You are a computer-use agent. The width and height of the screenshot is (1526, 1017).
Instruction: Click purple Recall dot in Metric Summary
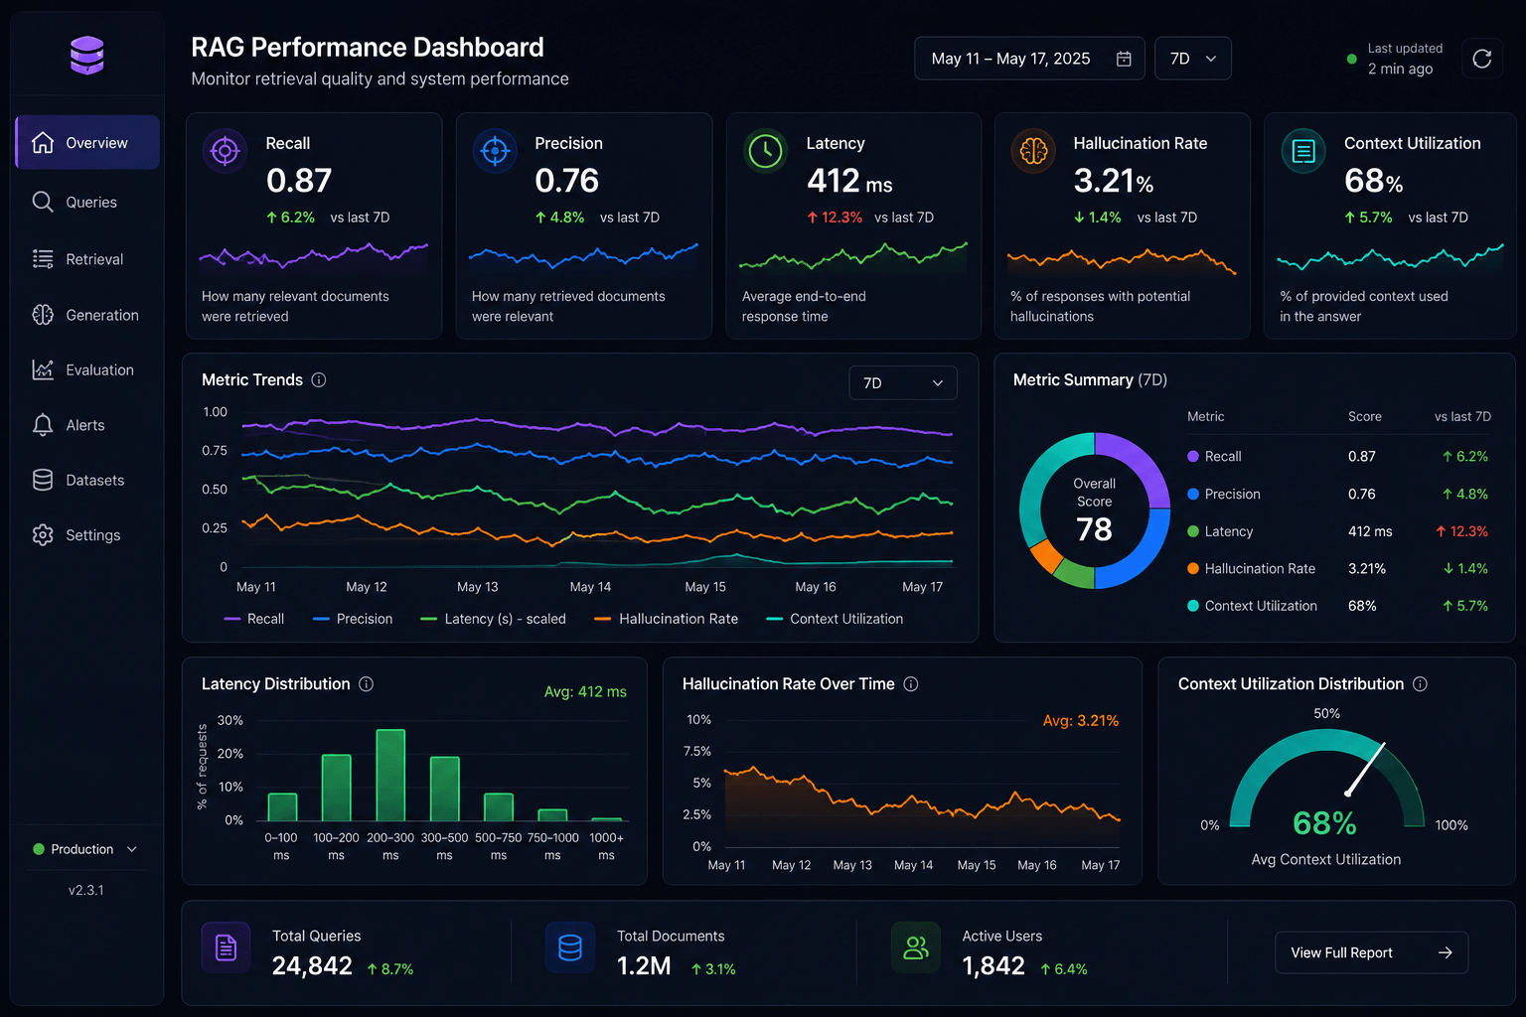[1193, 456]
